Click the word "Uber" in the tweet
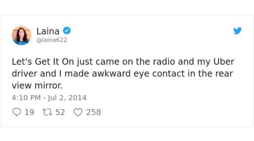This screenshot has width=254, height=141. point(224,62)
